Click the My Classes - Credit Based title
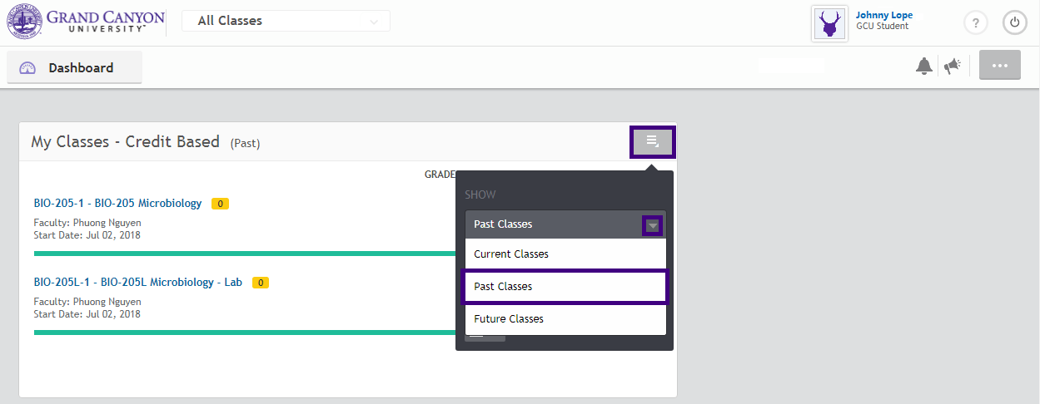The width and height of the screenshot is (1040, 404). (125, 142)
